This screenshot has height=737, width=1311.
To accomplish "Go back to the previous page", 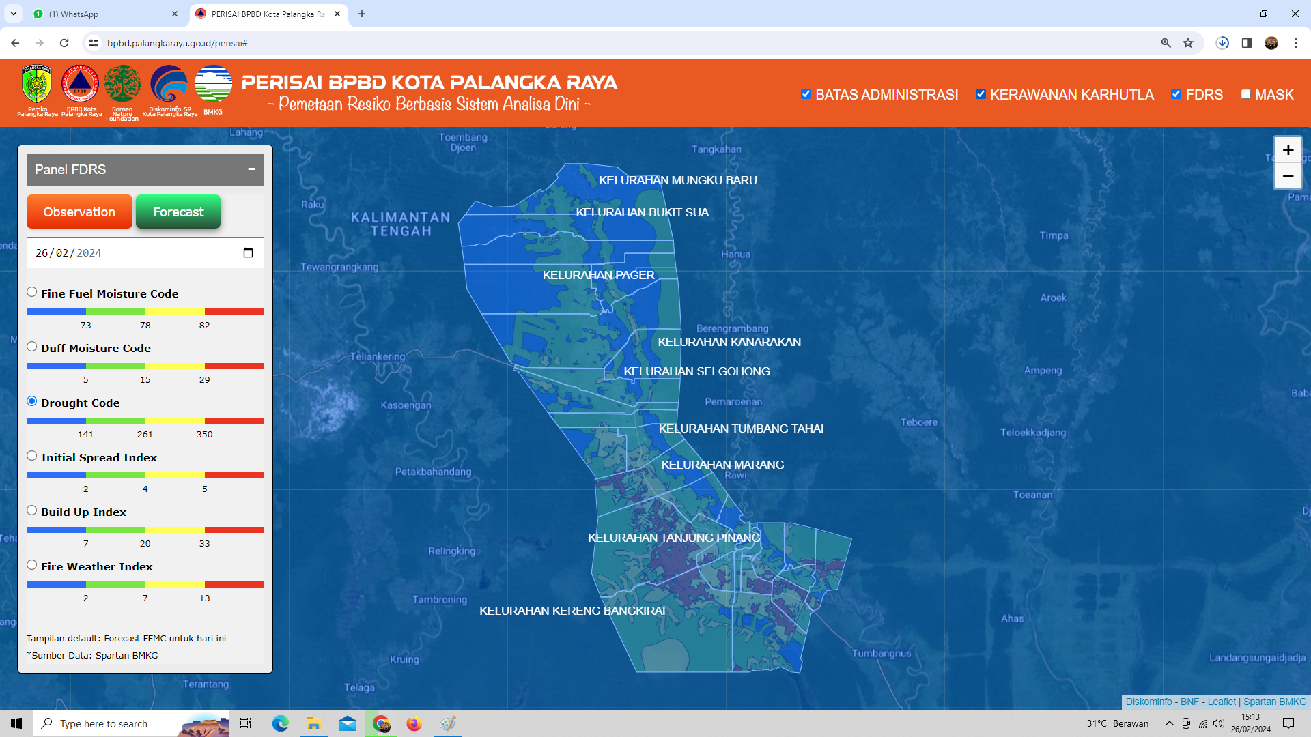I will [x=15, y=43].
